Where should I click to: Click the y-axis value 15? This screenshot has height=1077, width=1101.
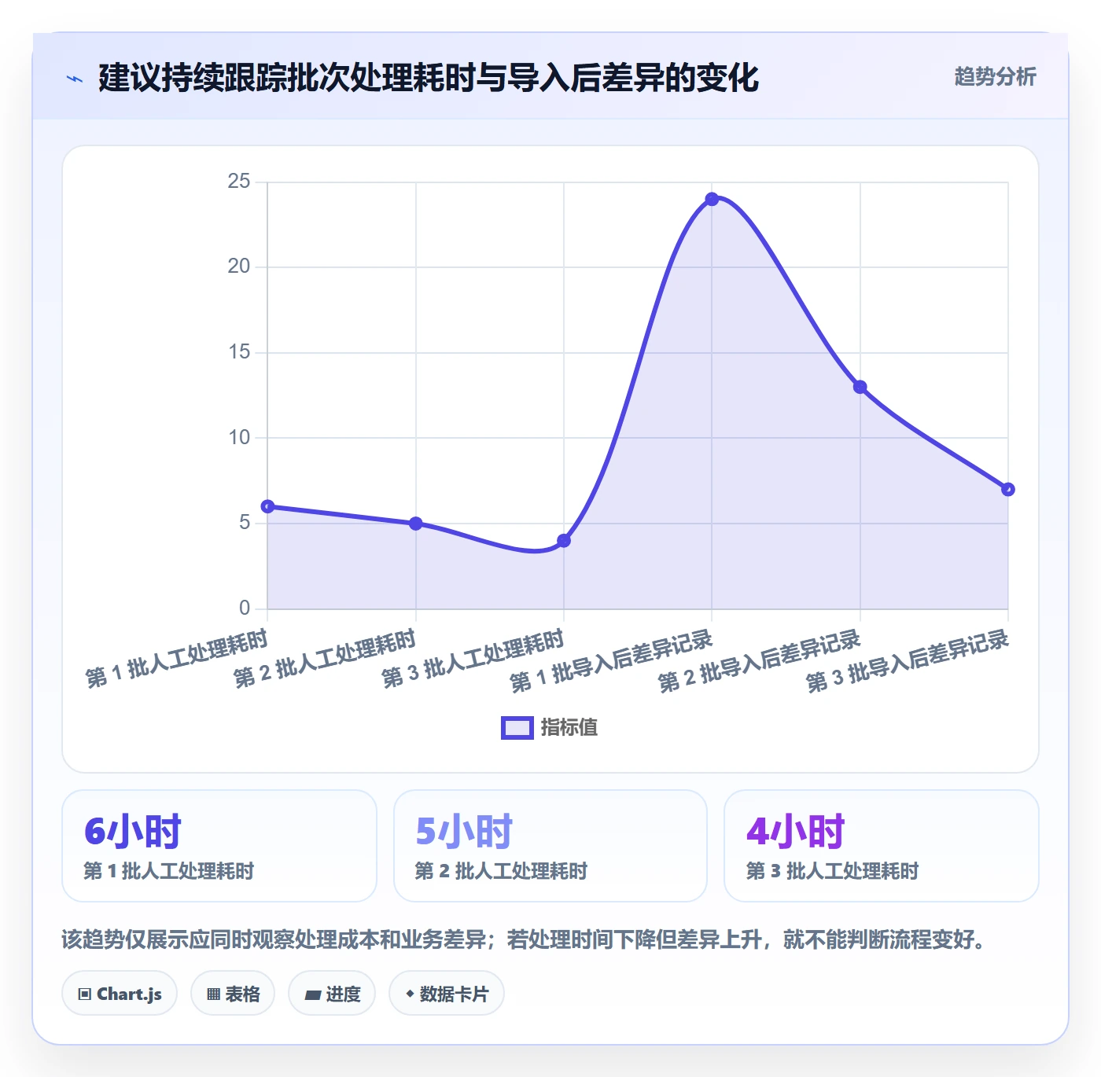[239, 352]
